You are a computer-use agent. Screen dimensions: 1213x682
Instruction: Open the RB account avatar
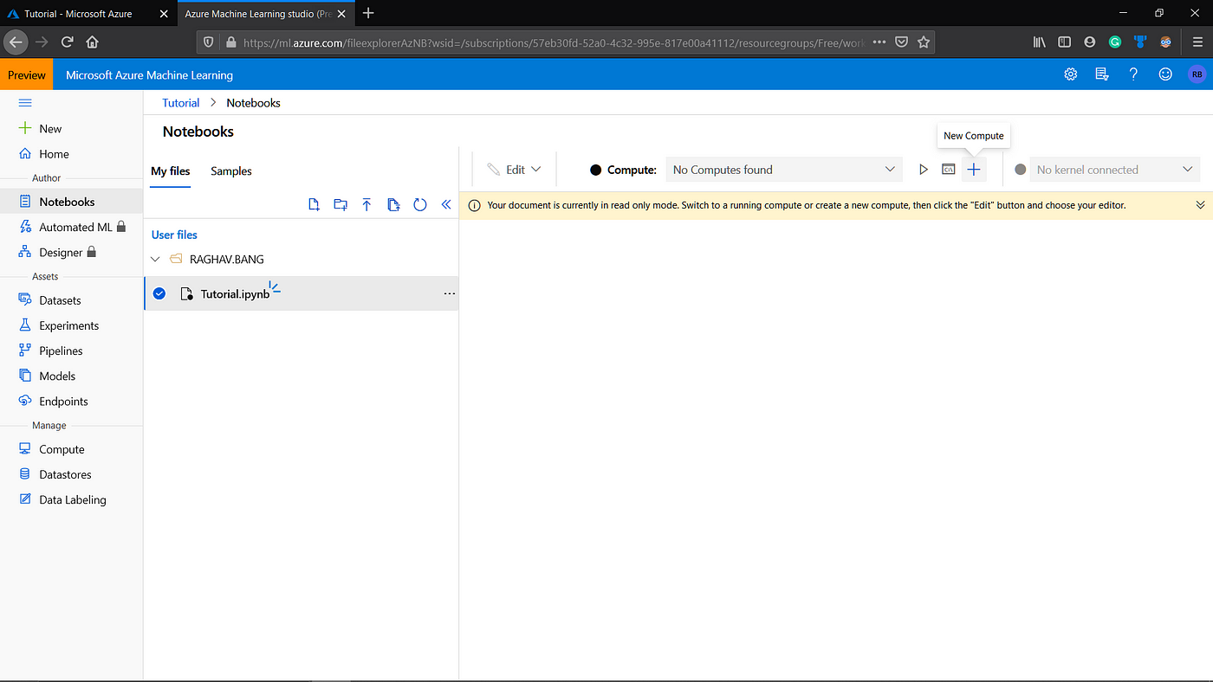1197,74
